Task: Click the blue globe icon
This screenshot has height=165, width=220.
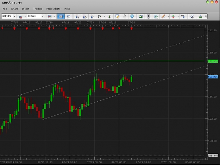Action: click(132, 17)
